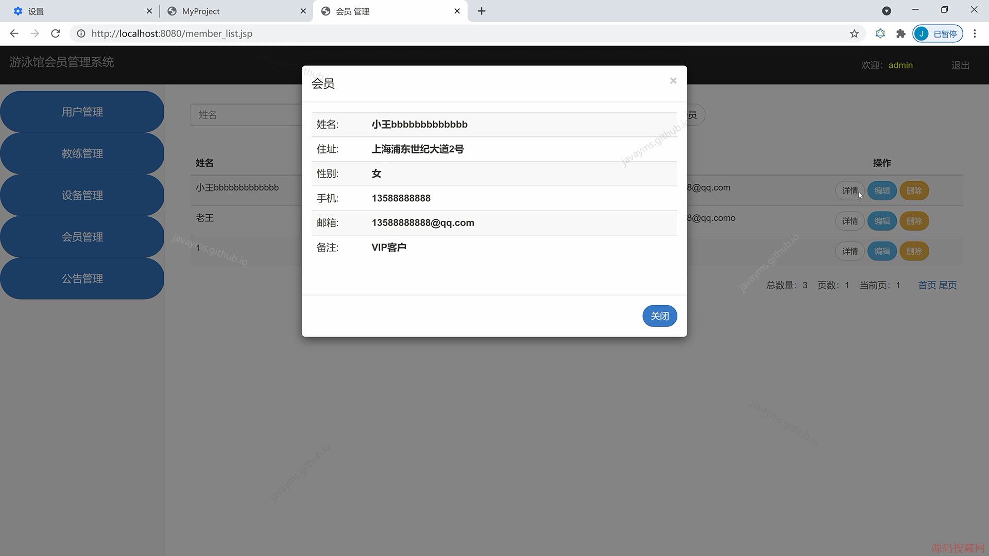Go back with browser back arrow
The width and height of the screenshot is (989, 556).
[x=14, y=34]
